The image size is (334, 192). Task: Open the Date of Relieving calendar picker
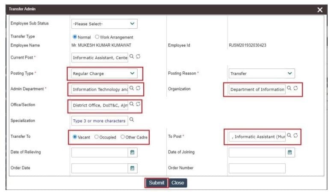(x=132, y=152)
